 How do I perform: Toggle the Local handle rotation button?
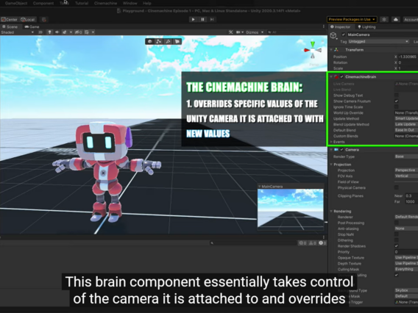[28, 19]
